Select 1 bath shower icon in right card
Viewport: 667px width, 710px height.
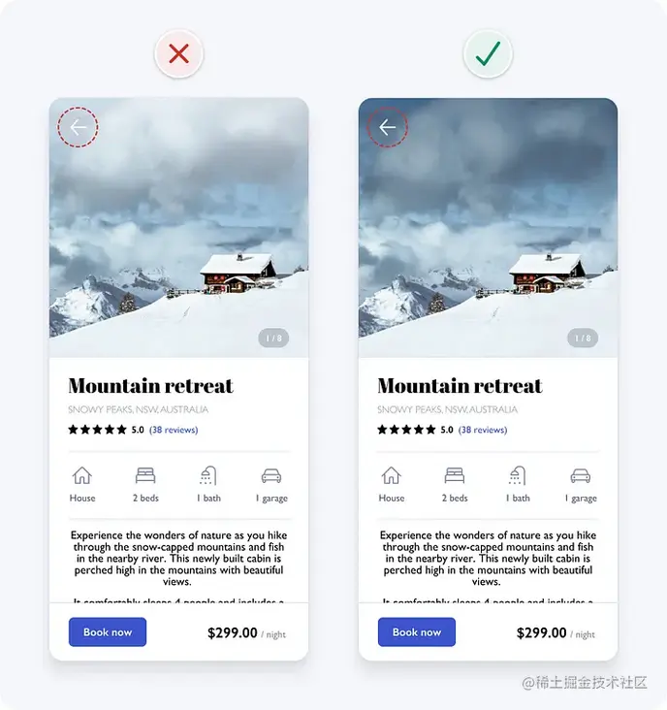click(x=518, y=475)
